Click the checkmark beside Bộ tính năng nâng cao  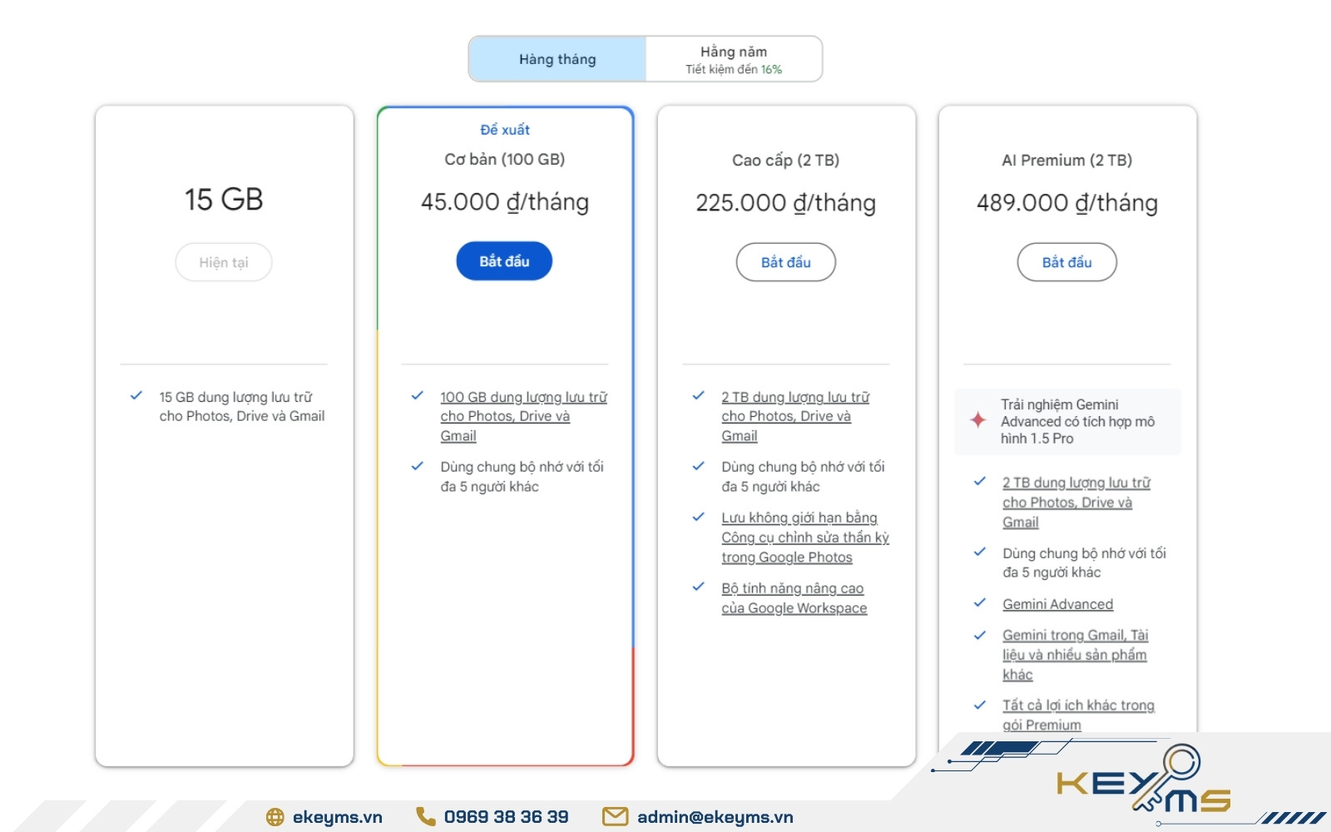[x=698, y=587]
